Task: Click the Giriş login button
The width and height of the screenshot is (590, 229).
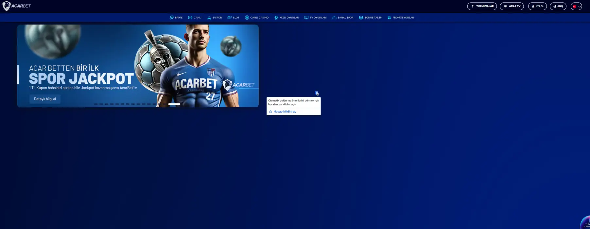Action: tap(558, 6)
